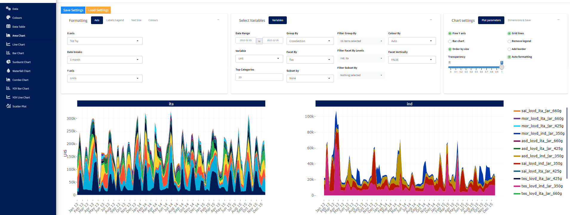Open Colours palette icon in sidebar
570x215 pixels.
8,18
